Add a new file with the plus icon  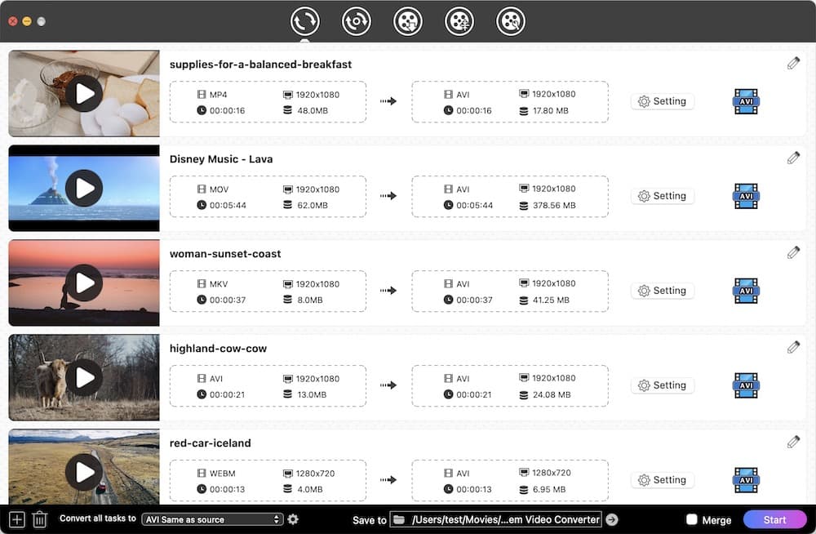pyautogui.click(x=16, y=519)
